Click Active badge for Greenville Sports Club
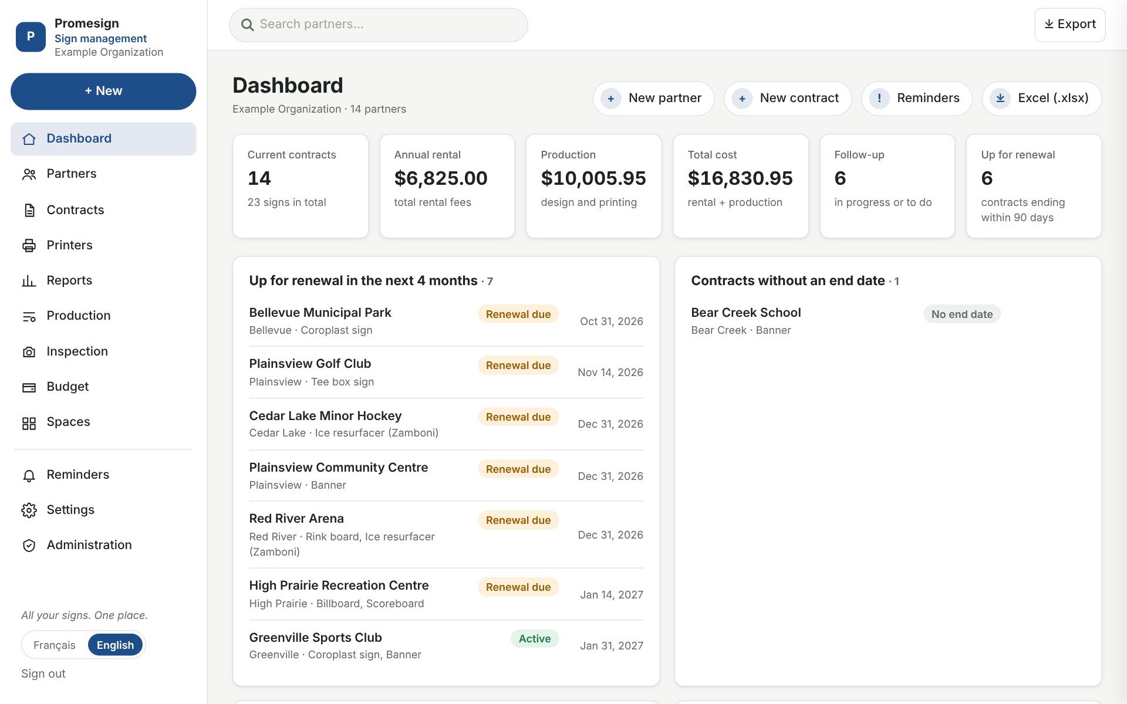This screenshot has width=1127, height=704. 534,638
